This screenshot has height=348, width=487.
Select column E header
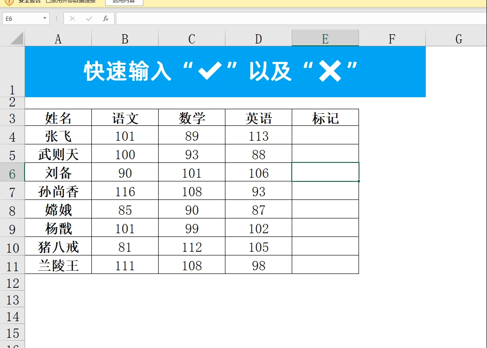325,38
